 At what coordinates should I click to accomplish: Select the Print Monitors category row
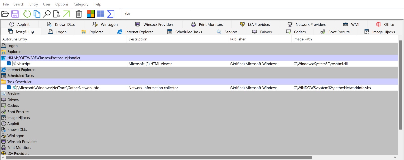199,148
